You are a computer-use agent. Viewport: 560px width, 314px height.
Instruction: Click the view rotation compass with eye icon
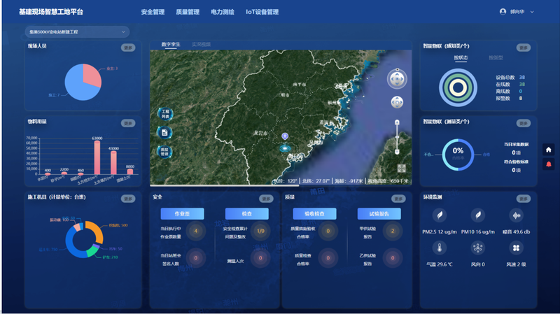pyautogui.click(x=397, y=79)
